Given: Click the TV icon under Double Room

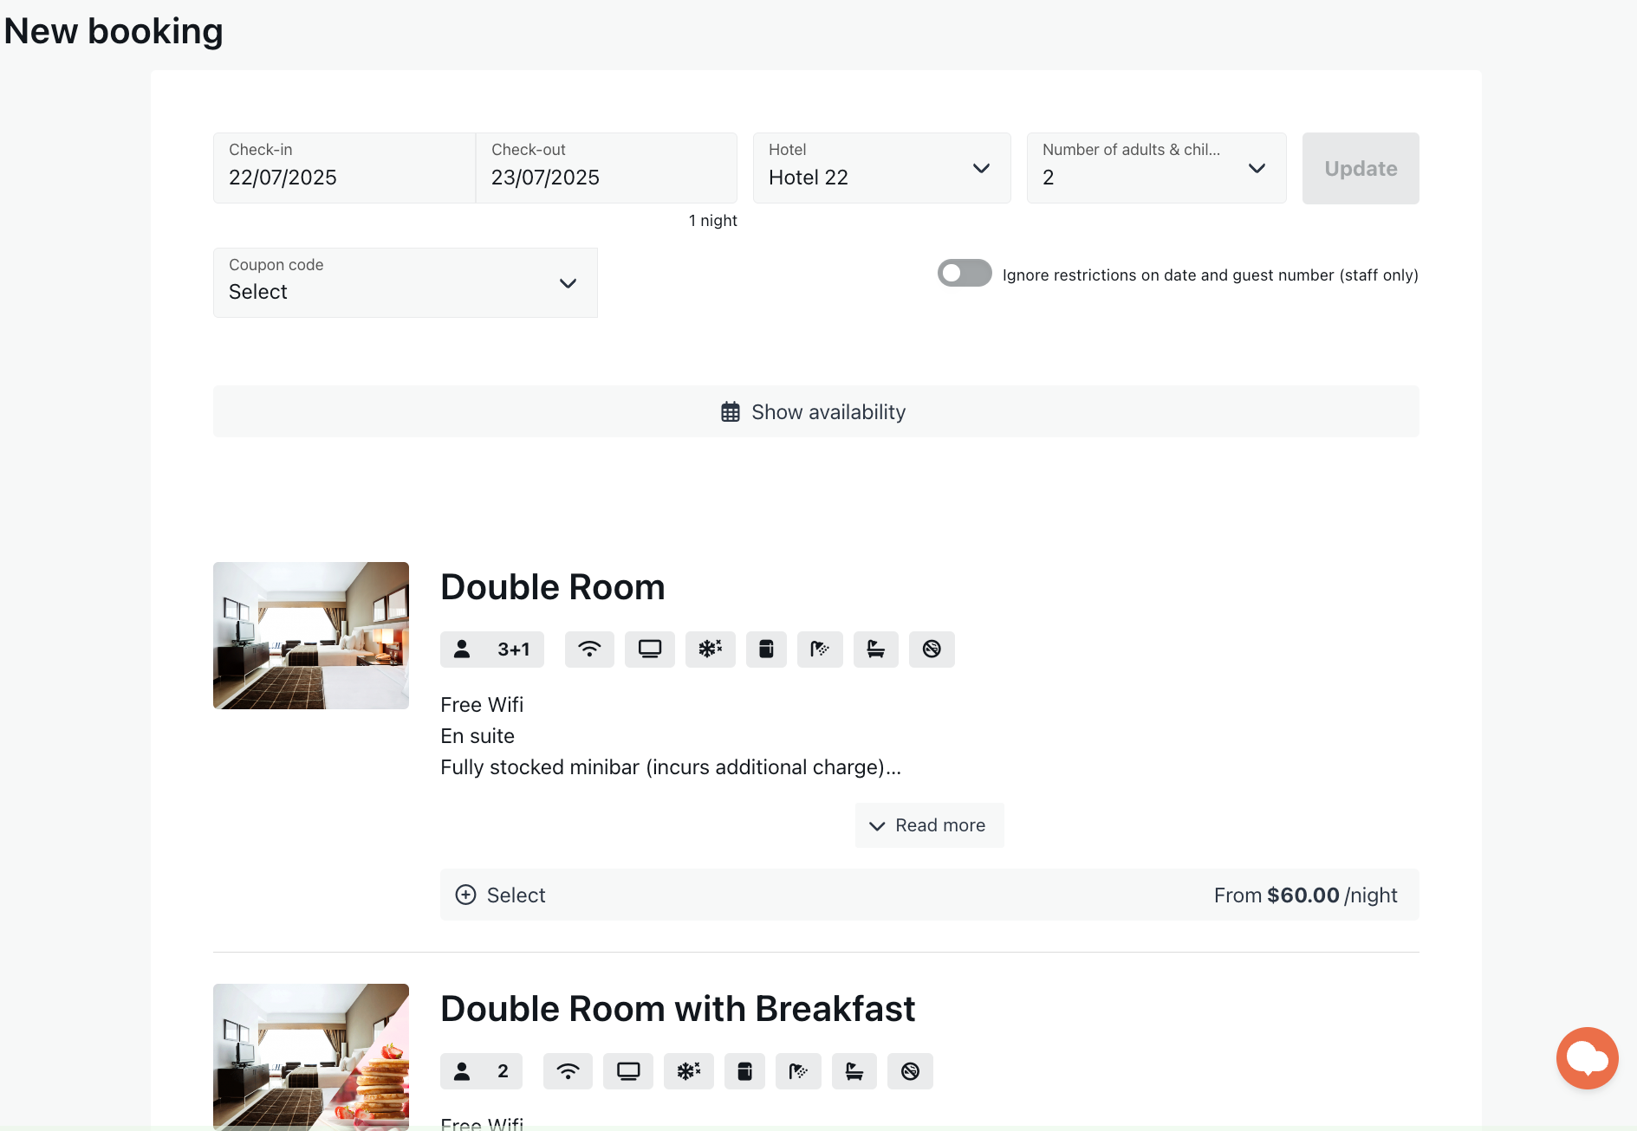Looking at the screenshot, I should [x=650, y=650].
